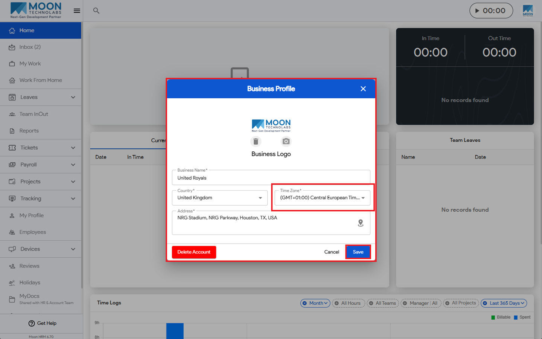Open the Country dropdown

click(220, 198)
